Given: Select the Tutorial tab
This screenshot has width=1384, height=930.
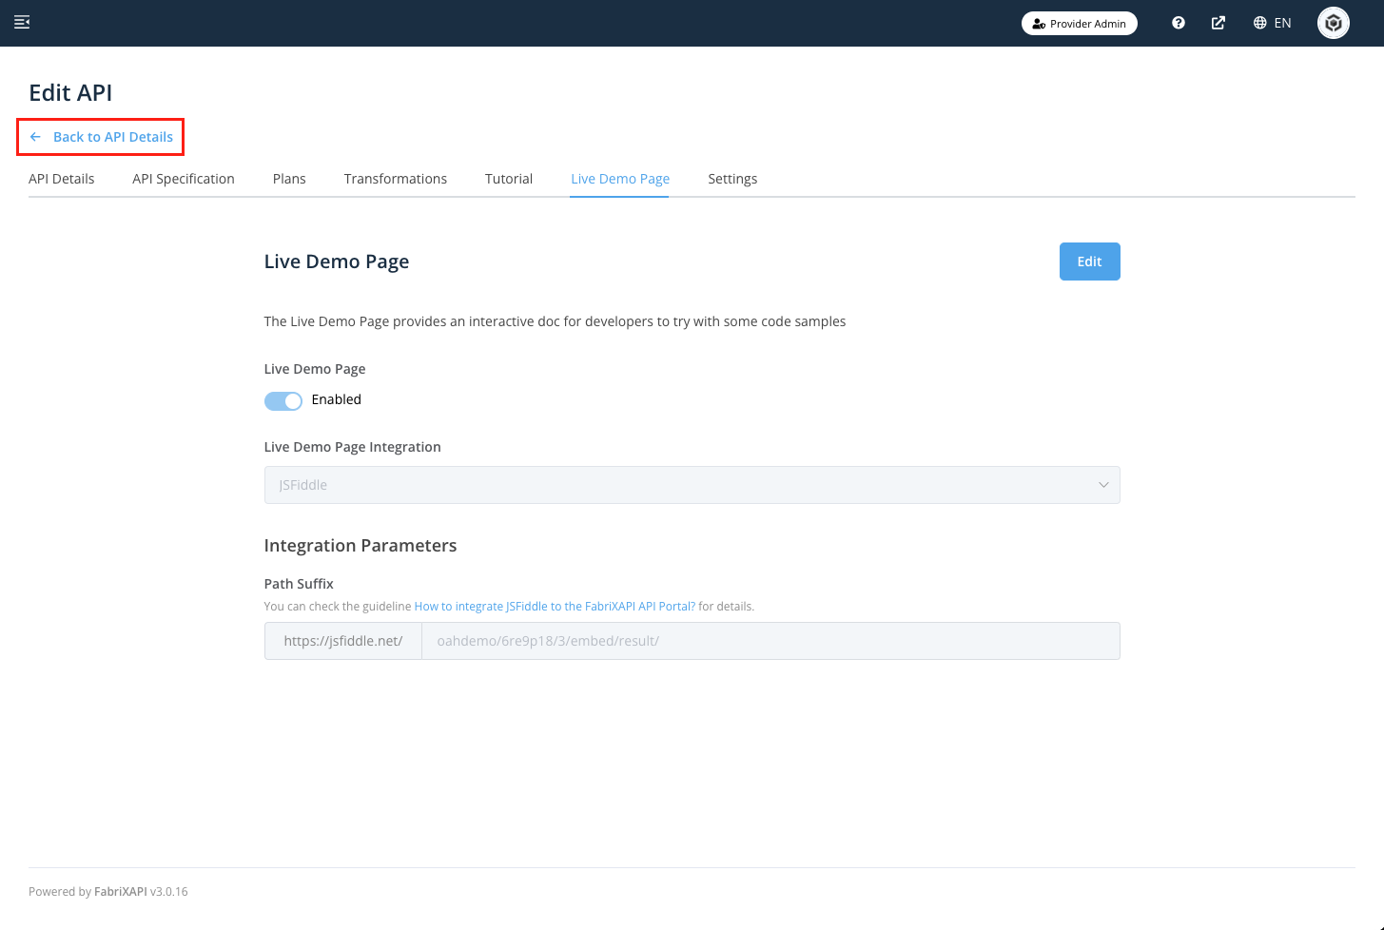Looking at the screenshot, I should [x=509, y=179].
